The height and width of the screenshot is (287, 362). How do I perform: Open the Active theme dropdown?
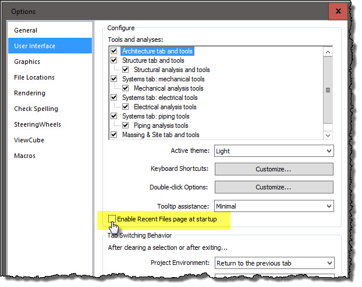click(x=274, y=151)
